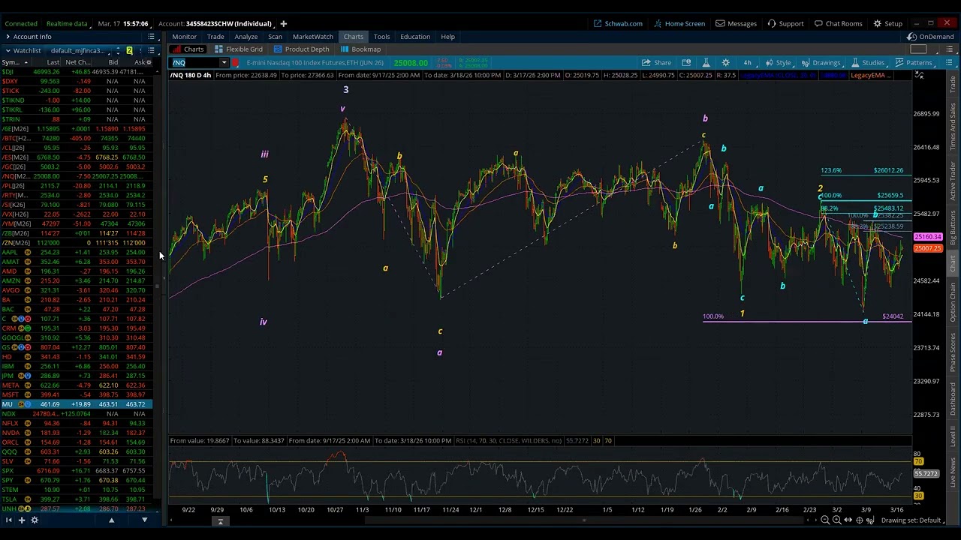961x540 pixels.
Task: Open the Trade side panel
Action: pos(953,85)
